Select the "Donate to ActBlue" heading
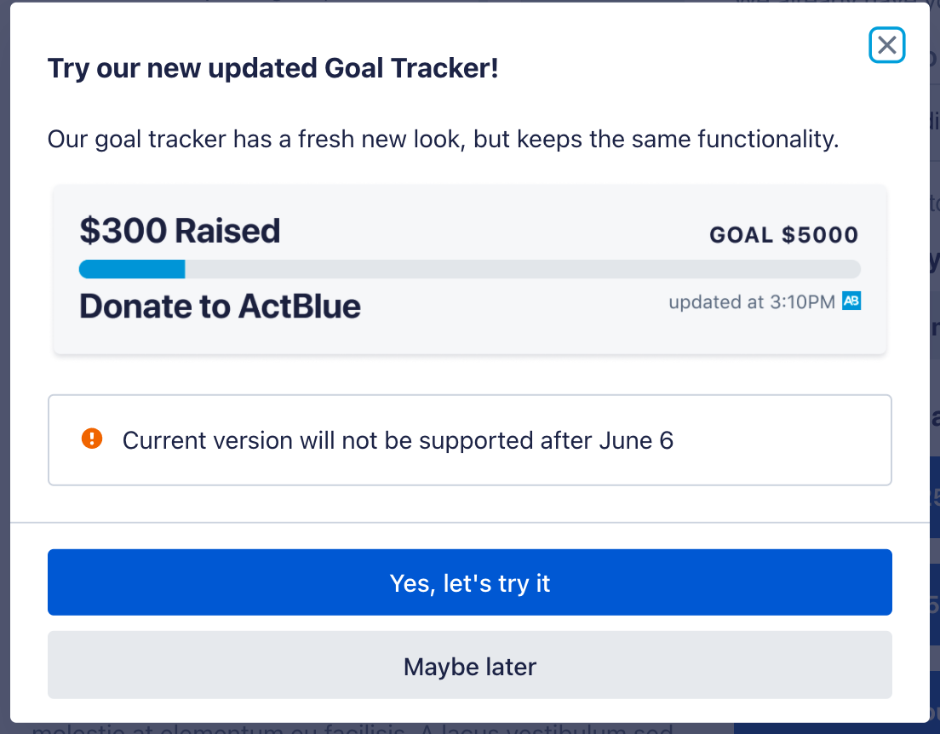The width and height of the screenshot is (940, 734). (220, 307)
